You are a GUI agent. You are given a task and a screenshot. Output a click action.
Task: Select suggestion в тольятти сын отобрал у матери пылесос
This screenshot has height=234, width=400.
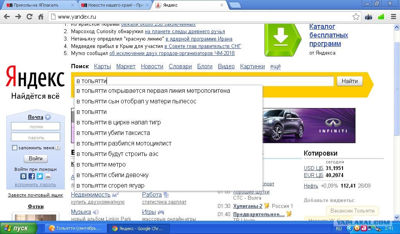[x=168, y=101]
